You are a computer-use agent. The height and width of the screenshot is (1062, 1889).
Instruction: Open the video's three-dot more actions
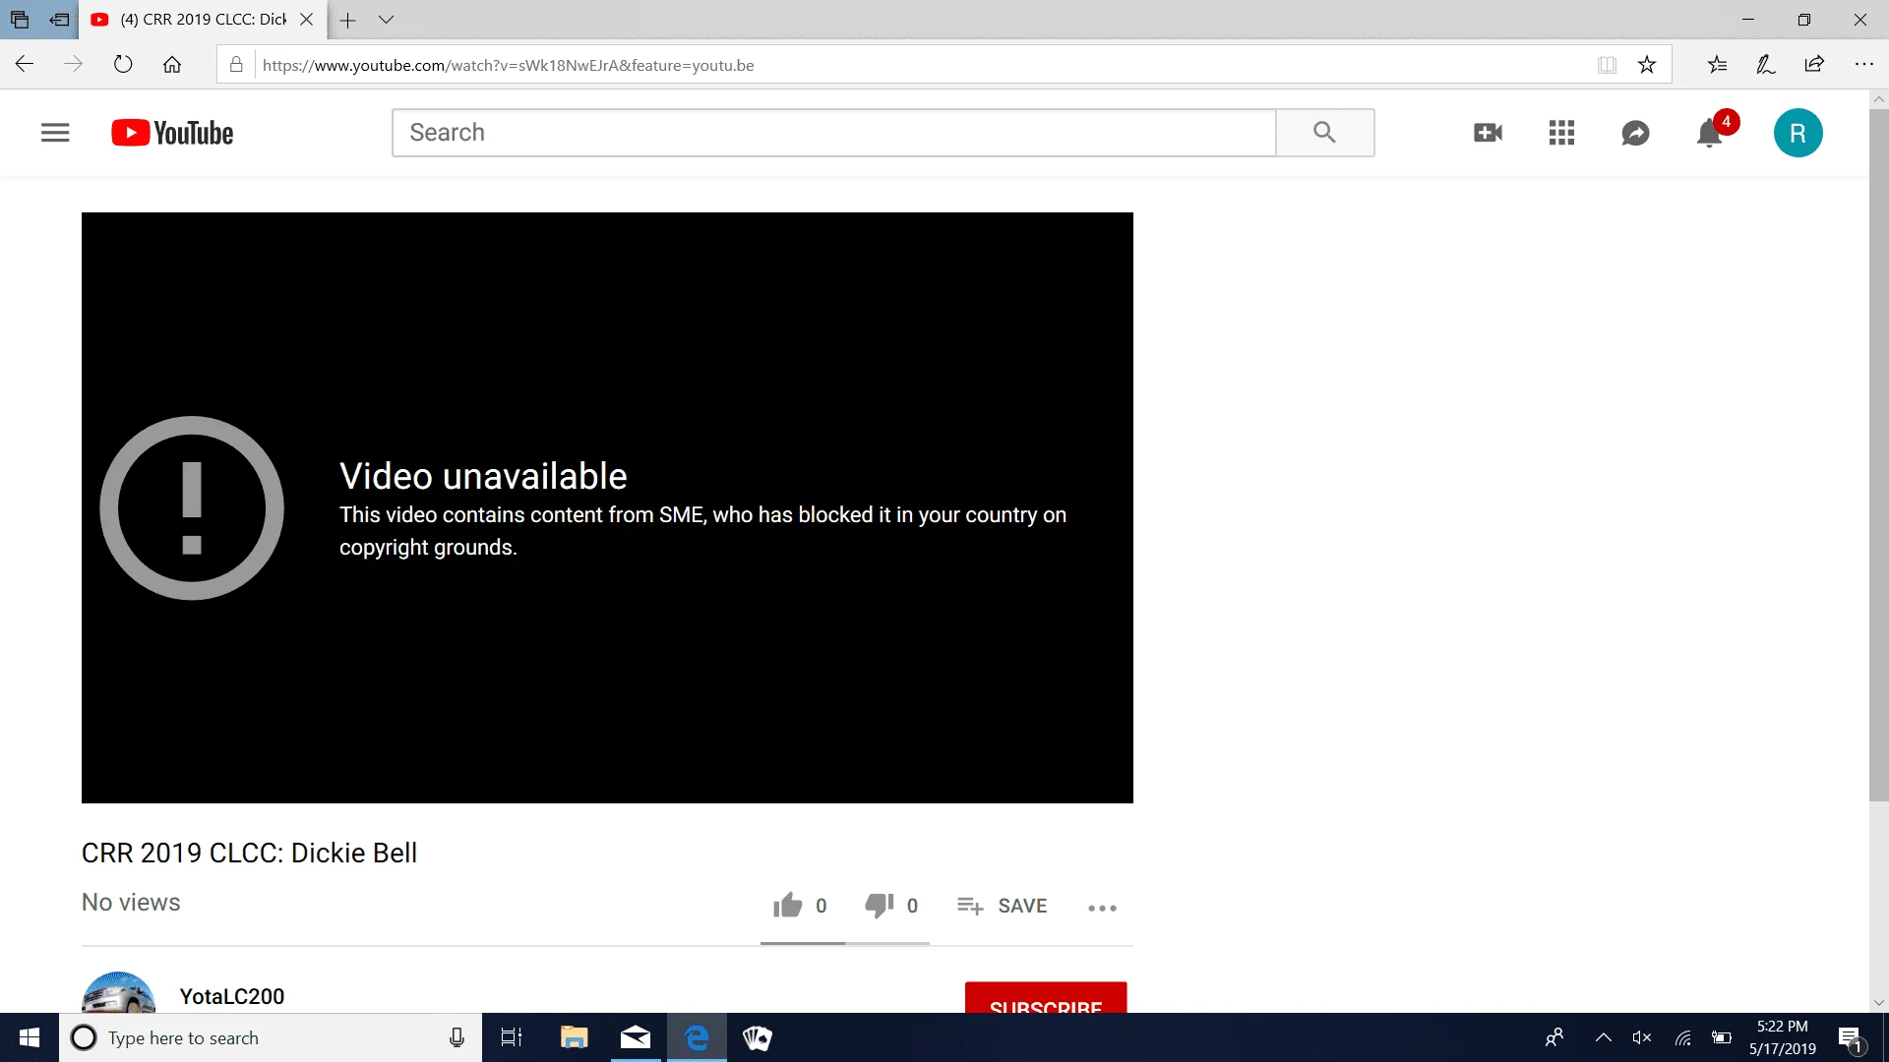coord(1102,908)
